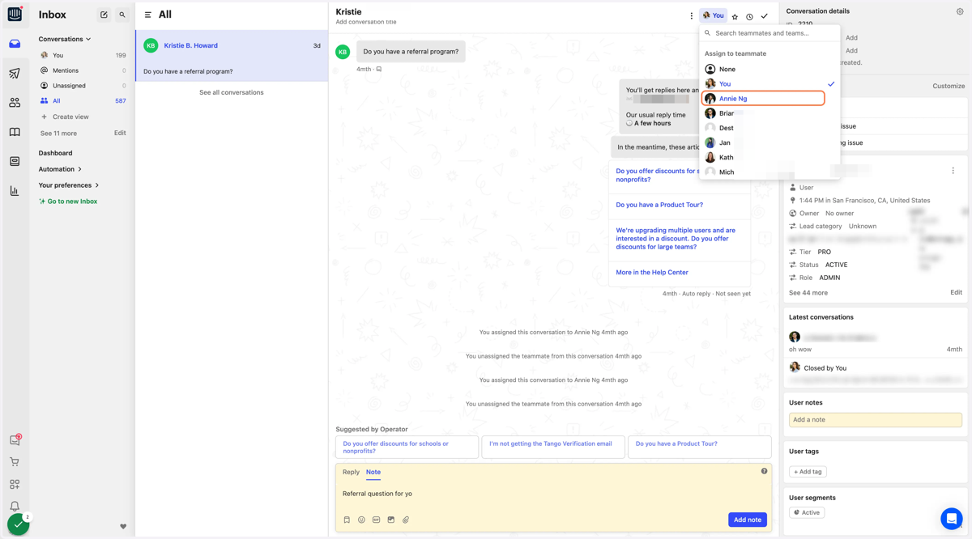Collapse the Conversations dropdown header
The image size is (972, 539).
pos(65,39)
